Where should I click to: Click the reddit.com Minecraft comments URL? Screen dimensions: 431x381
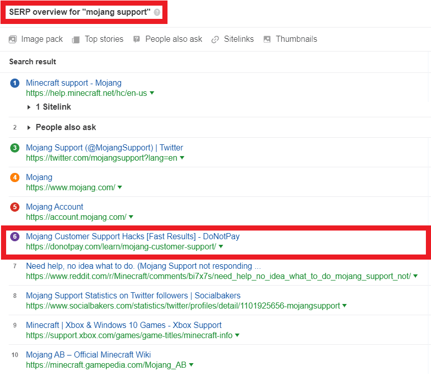pyautogui.click(x=219, y=276)
